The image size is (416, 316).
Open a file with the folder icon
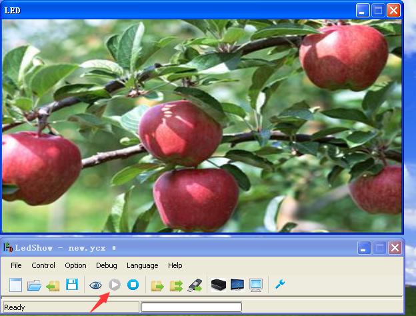34,285
